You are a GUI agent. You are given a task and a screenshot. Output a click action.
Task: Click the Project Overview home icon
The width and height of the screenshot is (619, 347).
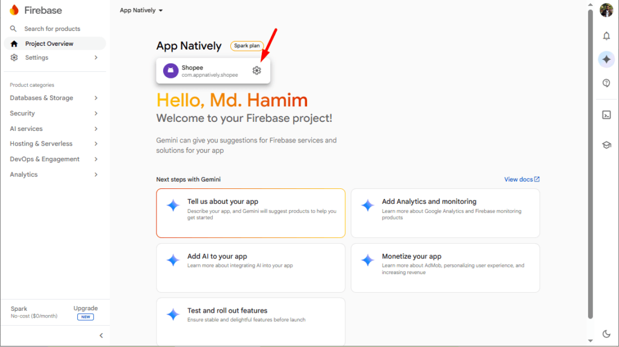point(15,44)
